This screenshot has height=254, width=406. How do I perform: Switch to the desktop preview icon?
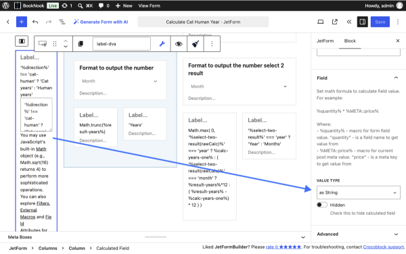pyautogui.click(x=321, y=22)
